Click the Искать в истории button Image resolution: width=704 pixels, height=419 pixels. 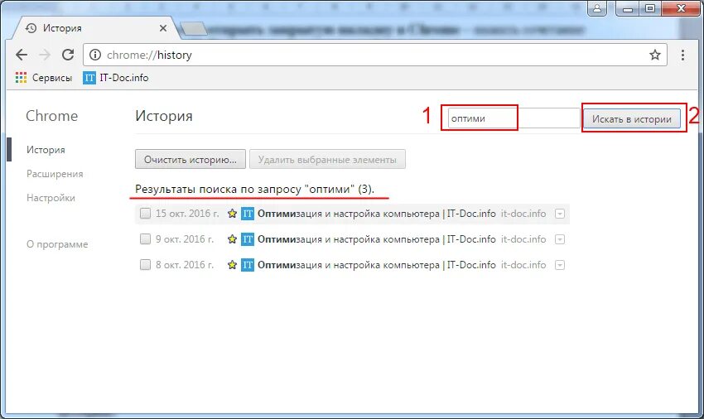point(632,119)
